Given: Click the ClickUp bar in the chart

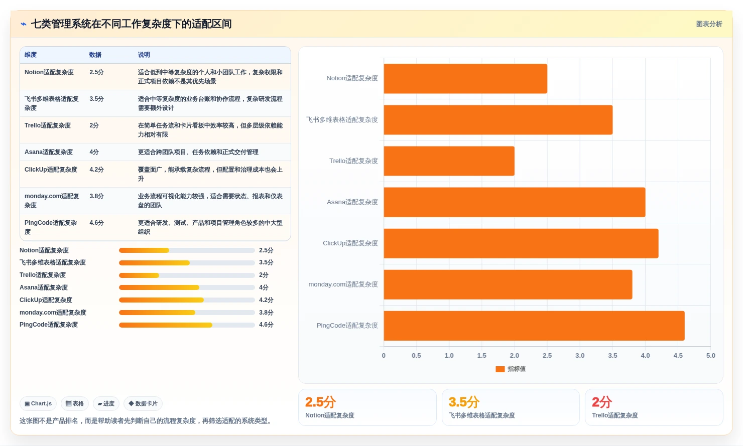Looking at the screenshot, I should tap(521, 243).
